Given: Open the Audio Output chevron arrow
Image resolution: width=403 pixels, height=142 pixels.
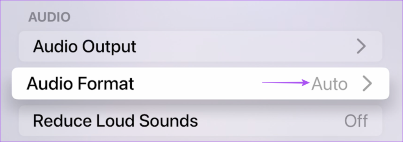Looking at the screenshot, I should point(361,47).
